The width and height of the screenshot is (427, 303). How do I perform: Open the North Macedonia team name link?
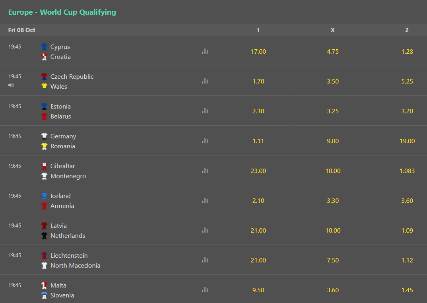coord(75,265)
